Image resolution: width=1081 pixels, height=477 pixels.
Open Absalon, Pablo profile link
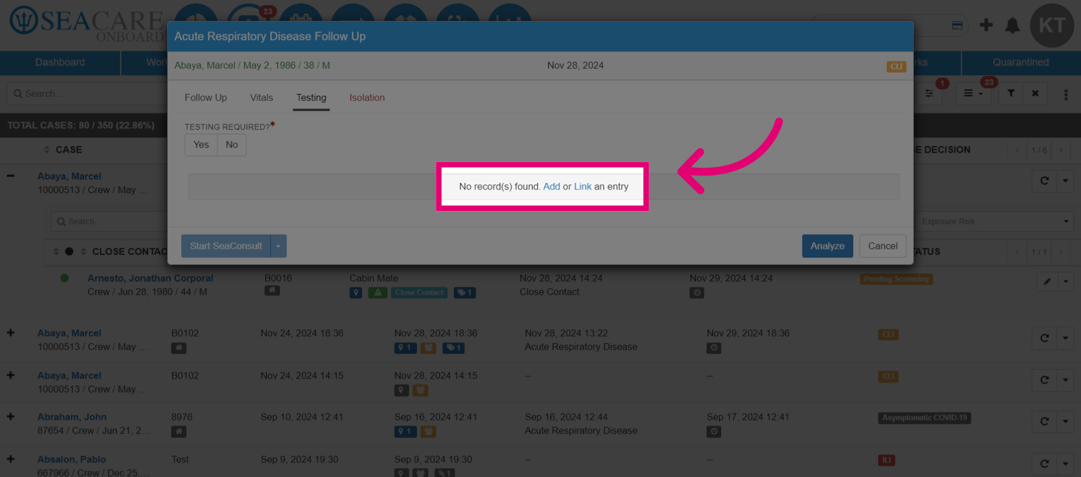(72, 459)
